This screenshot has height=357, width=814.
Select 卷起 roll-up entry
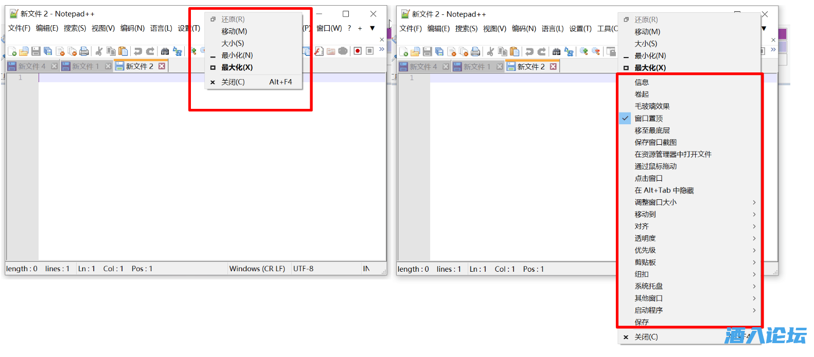pos(689,95)
